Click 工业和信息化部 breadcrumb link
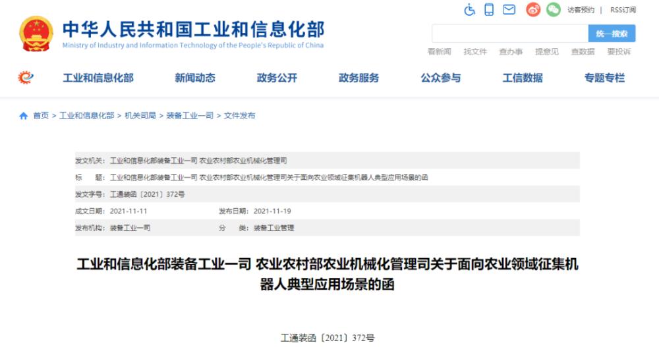The width and height of the screenshot is (659, 347). (x=86, y=115)
